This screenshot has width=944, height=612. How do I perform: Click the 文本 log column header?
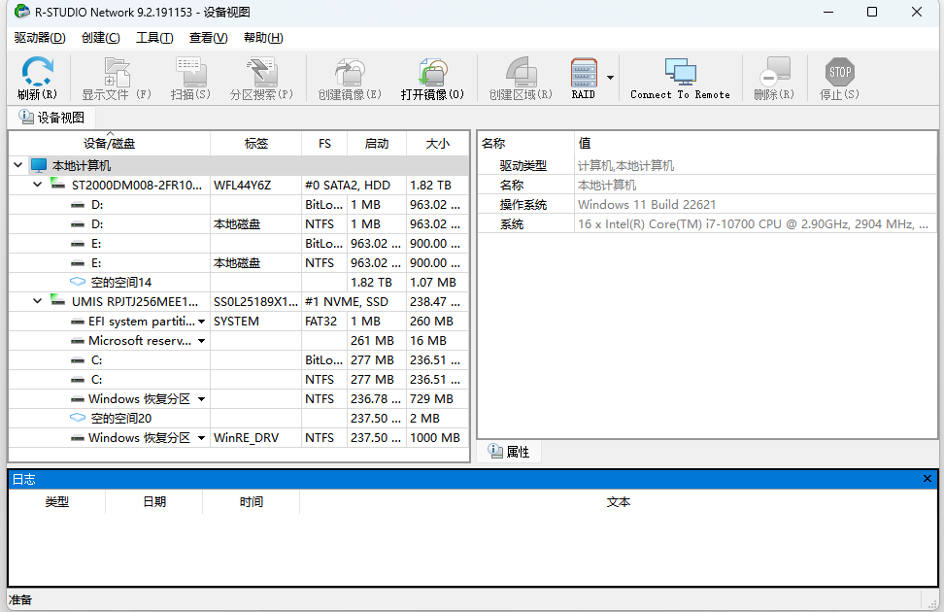coord(619,502)
